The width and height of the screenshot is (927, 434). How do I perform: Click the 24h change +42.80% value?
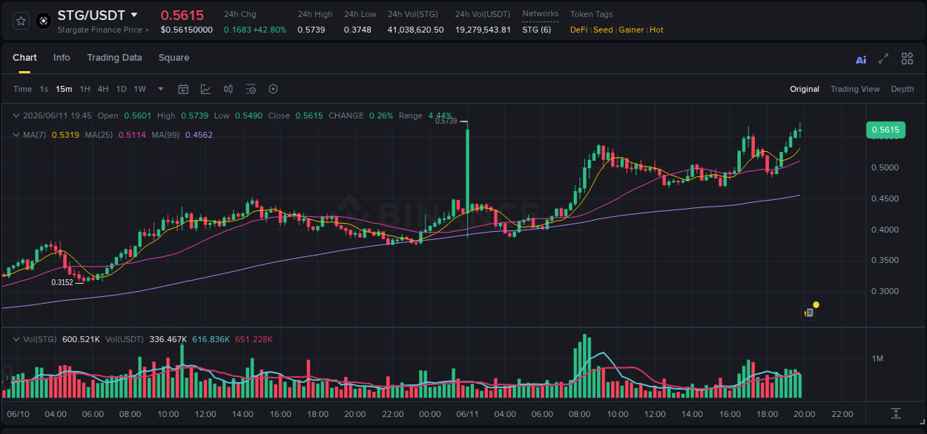point(270,30)
